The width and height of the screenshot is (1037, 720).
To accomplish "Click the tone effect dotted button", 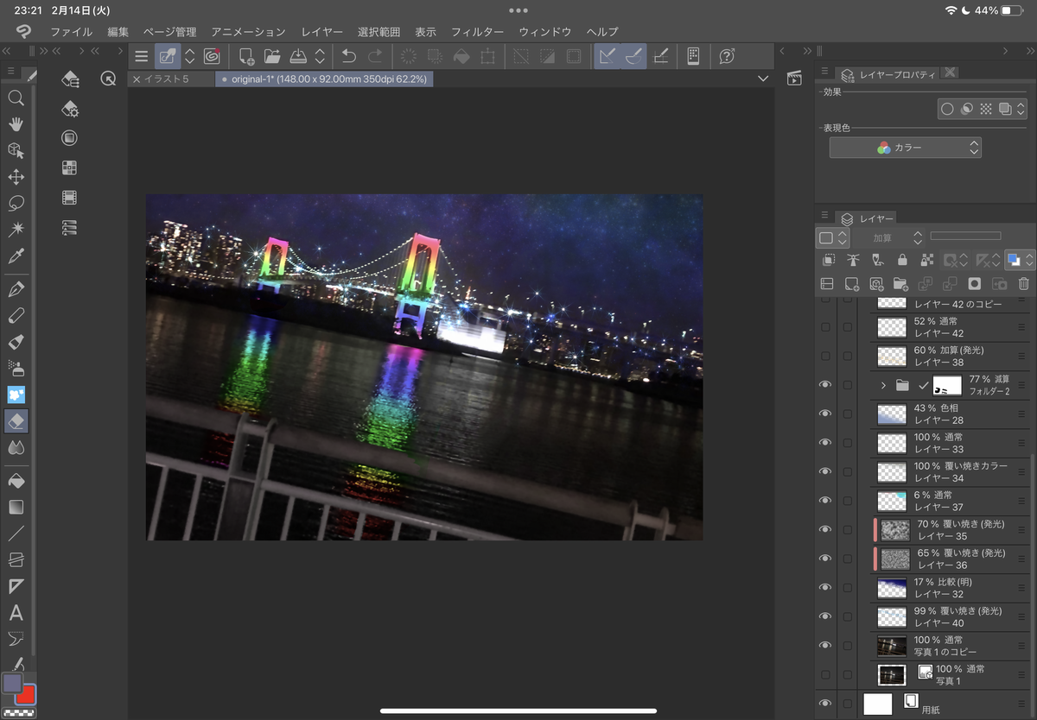I will (x=986, y=109).
